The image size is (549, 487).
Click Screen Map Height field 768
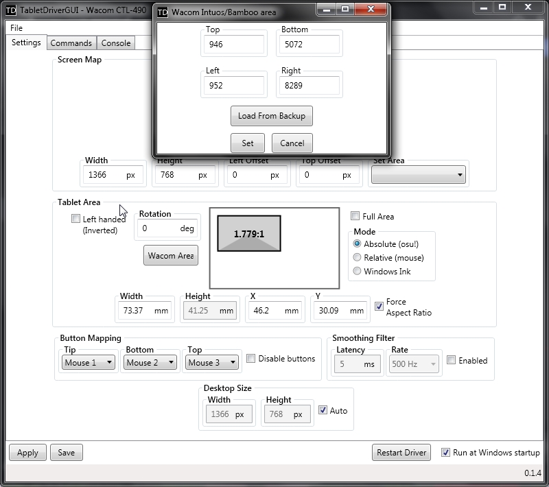coord(185,175)
